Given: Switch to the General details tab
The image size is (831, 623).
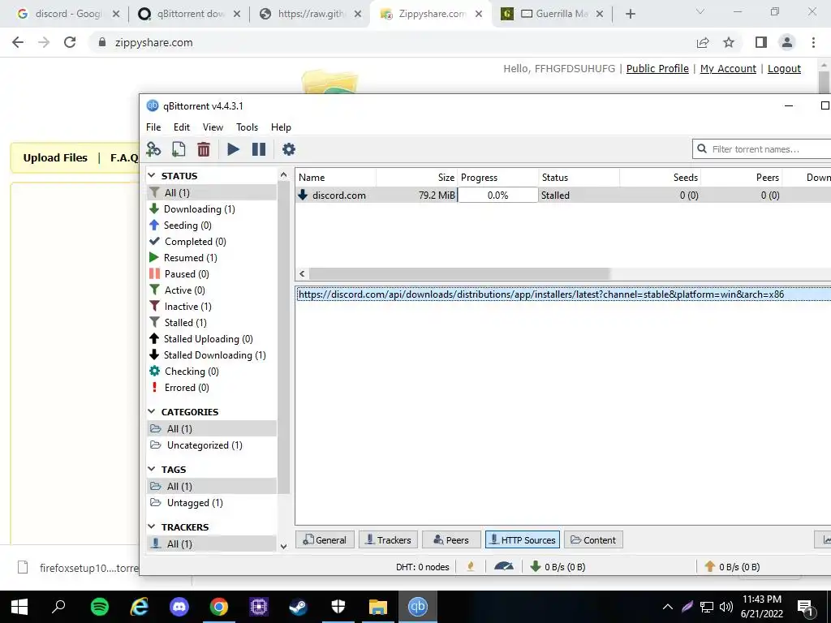Looking at the screenshot, I should pyautogui.click(x=325, y=539).
